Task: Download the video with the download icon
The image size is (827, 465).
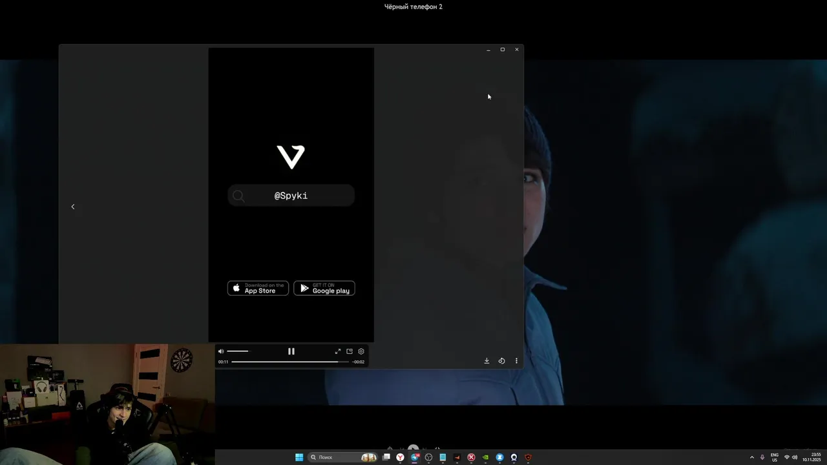Action: pos(487,361)
